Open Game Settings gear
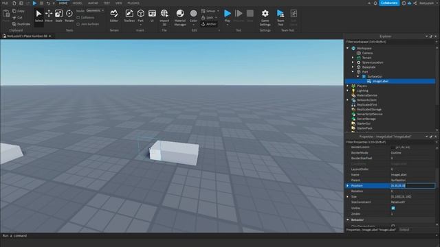This screenshot has width=440, height=247. (265, 17)
